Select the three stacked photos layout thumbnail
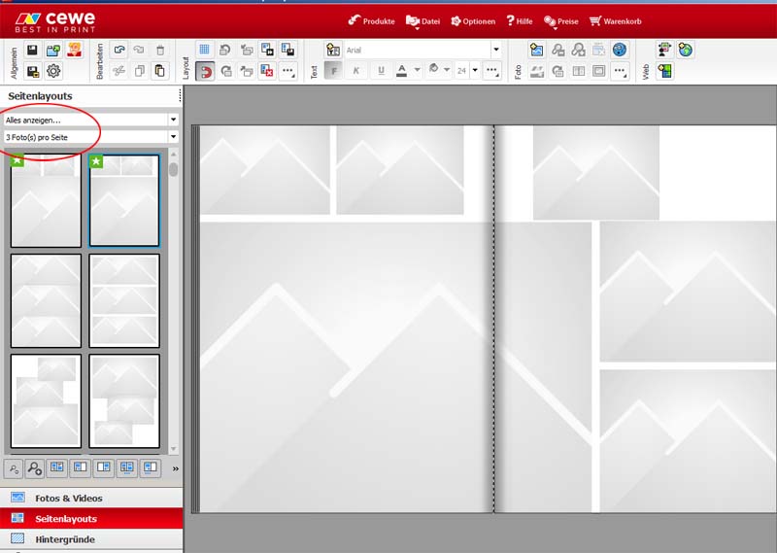777x553 pixels. (x=46, y=300)
